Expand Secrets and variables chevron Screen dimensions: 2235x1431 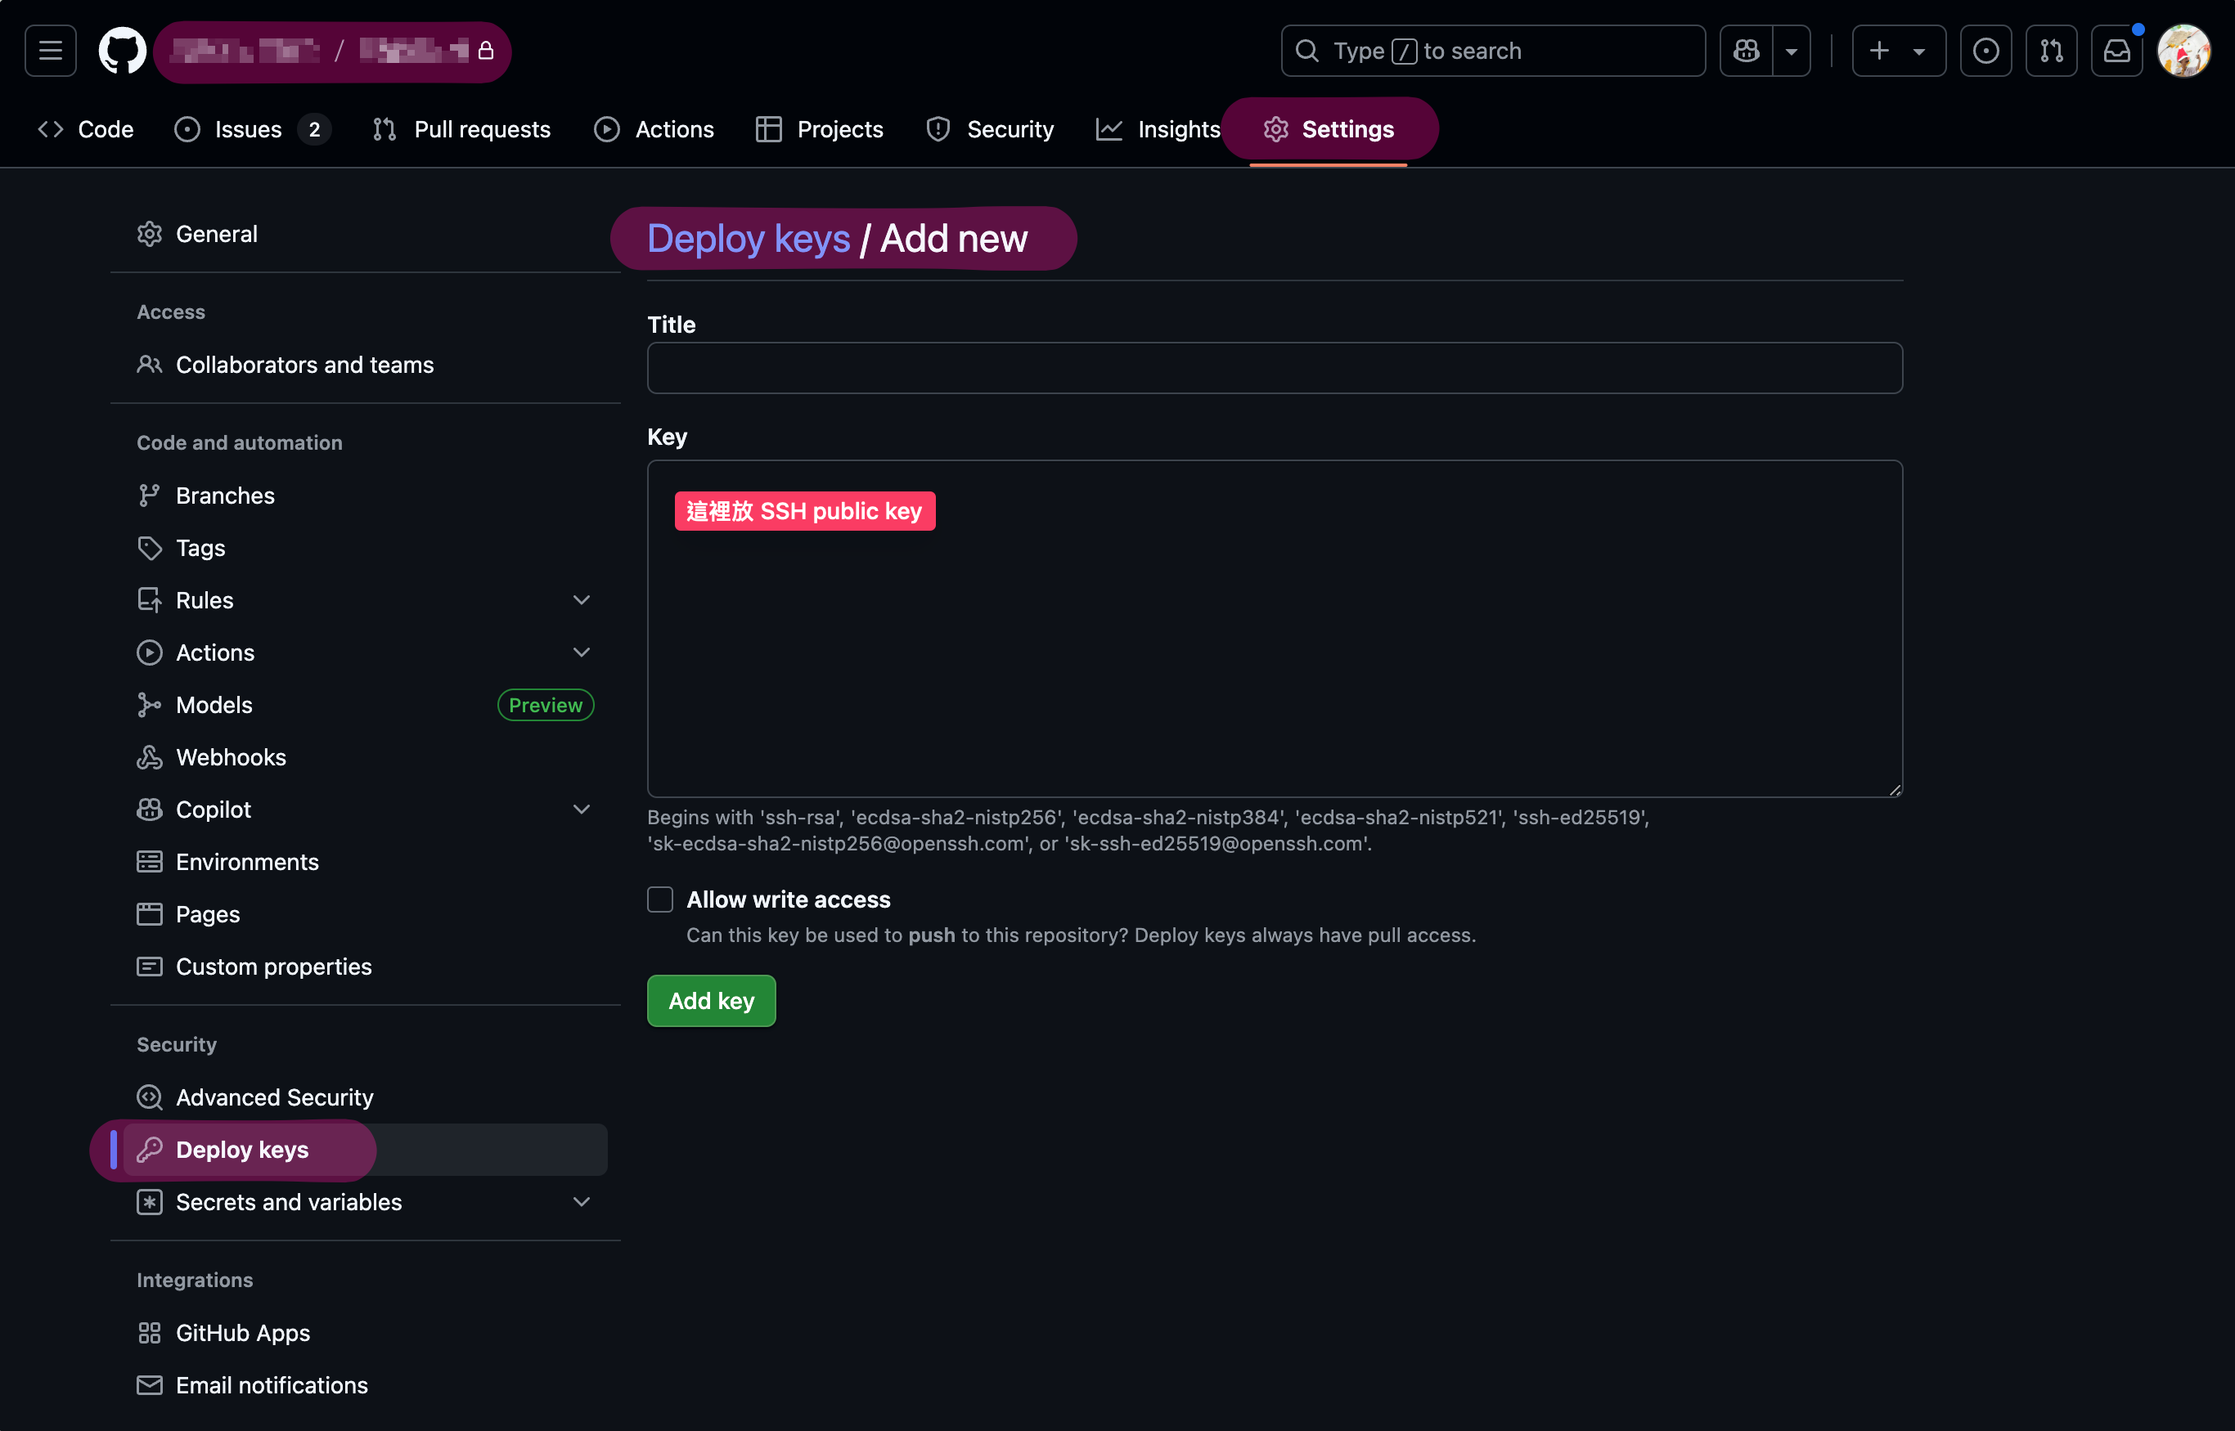pos(582,1202)
